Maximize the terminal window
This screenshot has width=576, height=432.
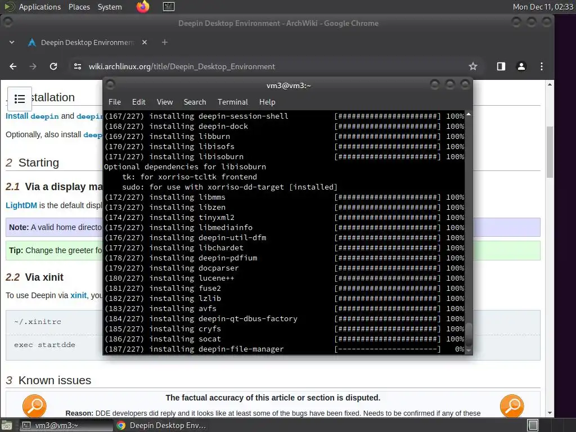[450, 85]
